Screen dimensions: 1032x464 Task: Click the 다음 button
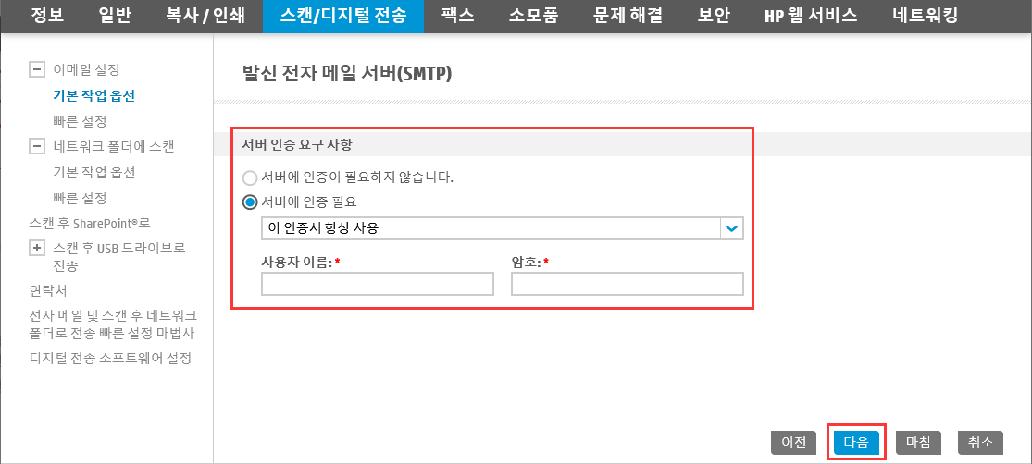coord(856,443)
